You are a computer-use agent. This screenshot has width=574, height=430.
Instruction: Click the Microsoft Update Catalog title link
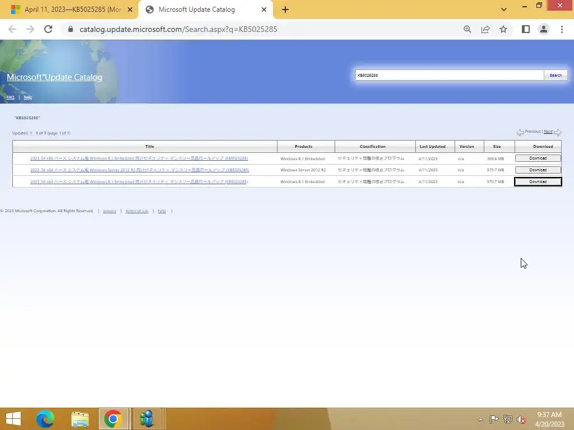coord(54,77)
